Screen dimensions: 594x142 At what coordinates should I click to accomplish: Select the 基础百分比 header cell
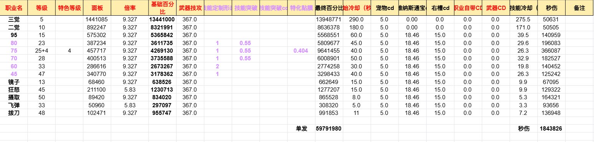pos(162,8)
